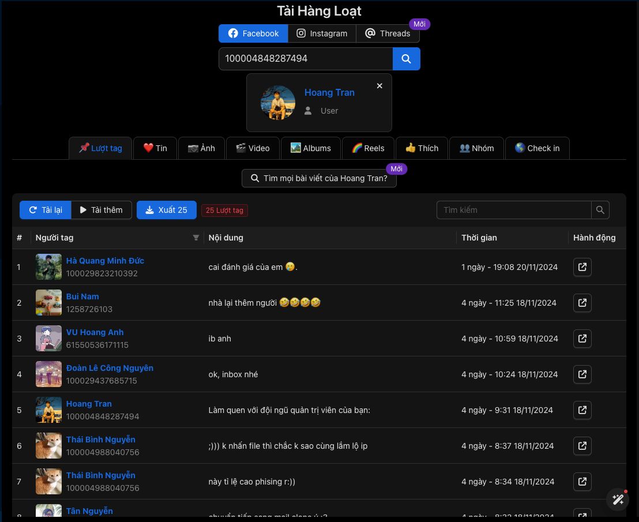
Task: Click timestamp '4 ngày - 10:59 18/11/2024'
Action: [510, 339]
